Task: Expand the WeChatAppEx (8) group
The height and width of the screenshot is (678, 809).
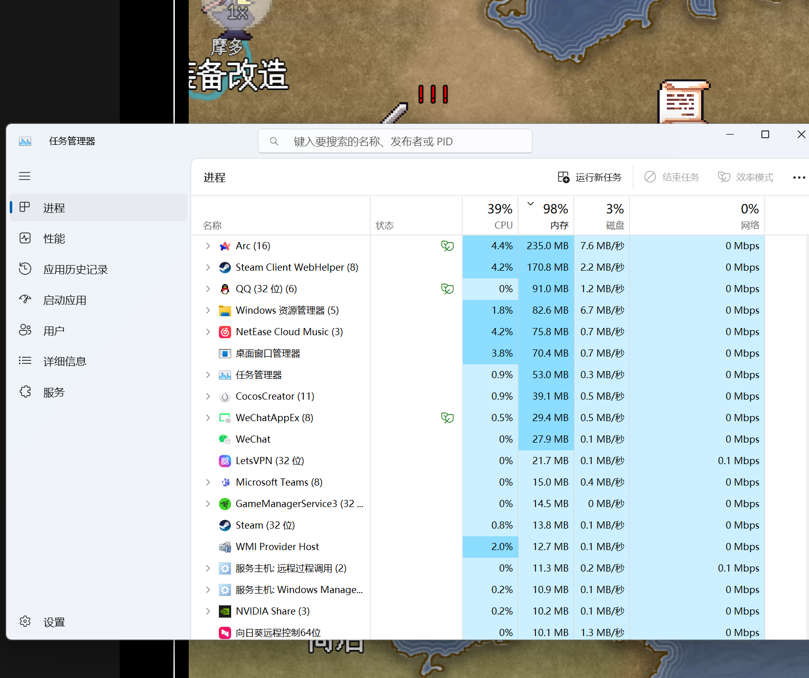Action: (x=208, y=418)
